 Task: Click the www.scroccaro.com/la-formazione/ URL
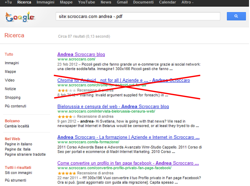pos(88,142)
